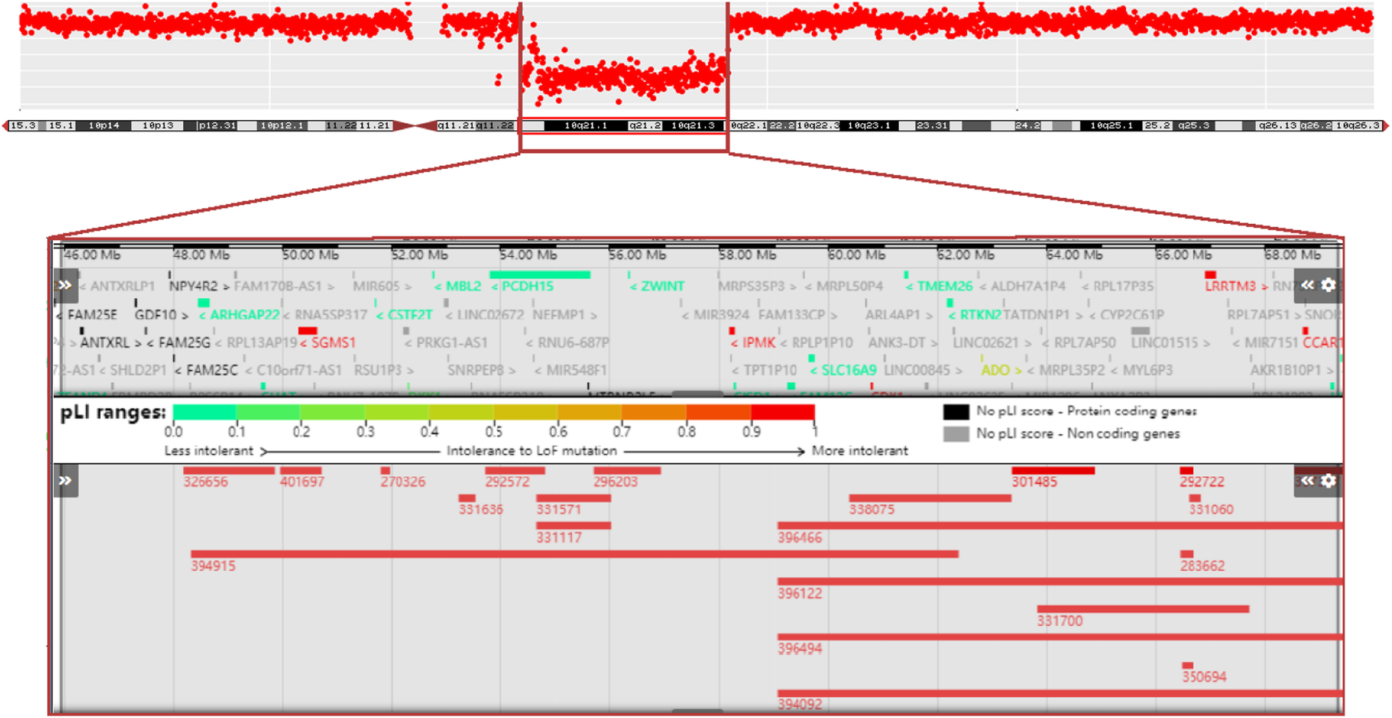Select patient 283662 variant
The width and height of the screenshot is (1392, 718).
(x=1187, y=554)
